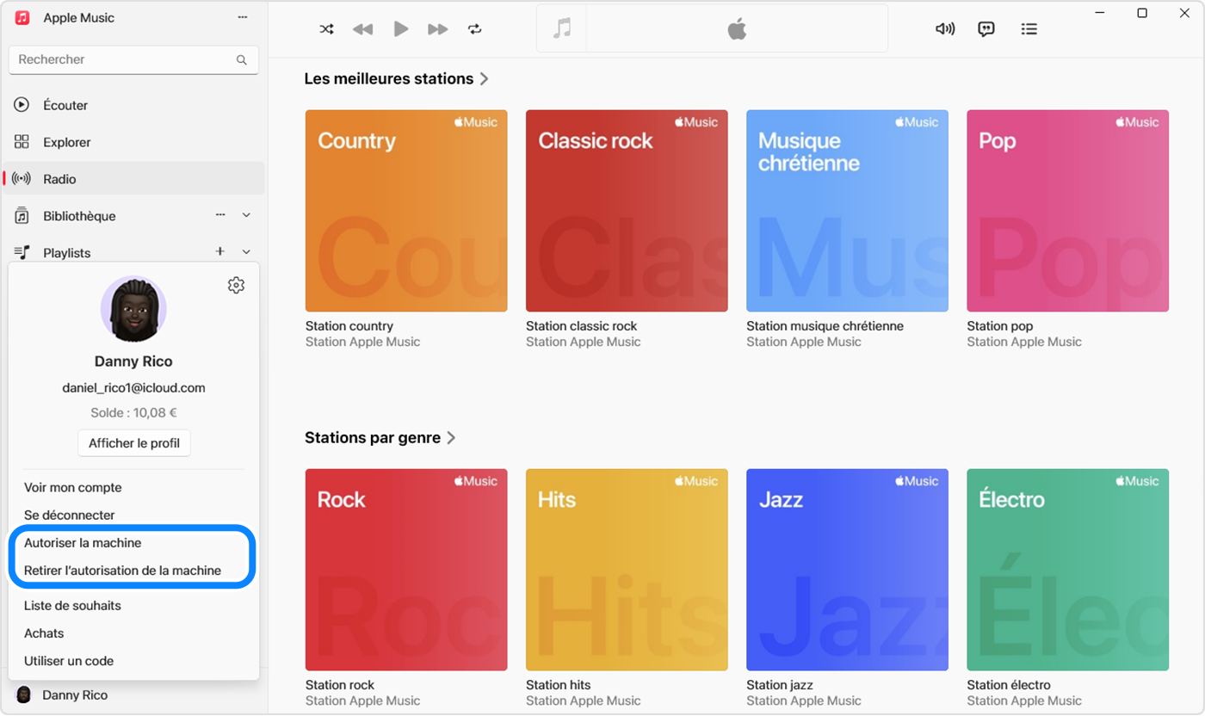Open the Musique chrétienne station artwork
The image size is (1205, 716).
(847, 211)
